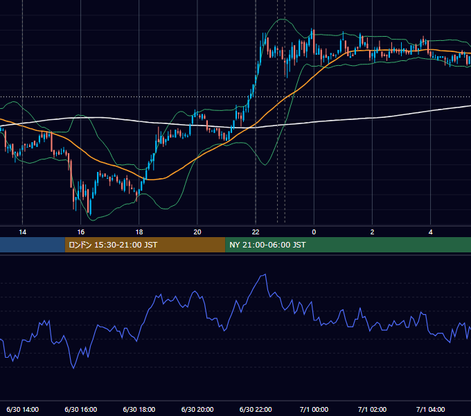This screenshot has height=416, width=471.
Task: Click the 6/30 16:00 time label
Action: coord(81,409)
